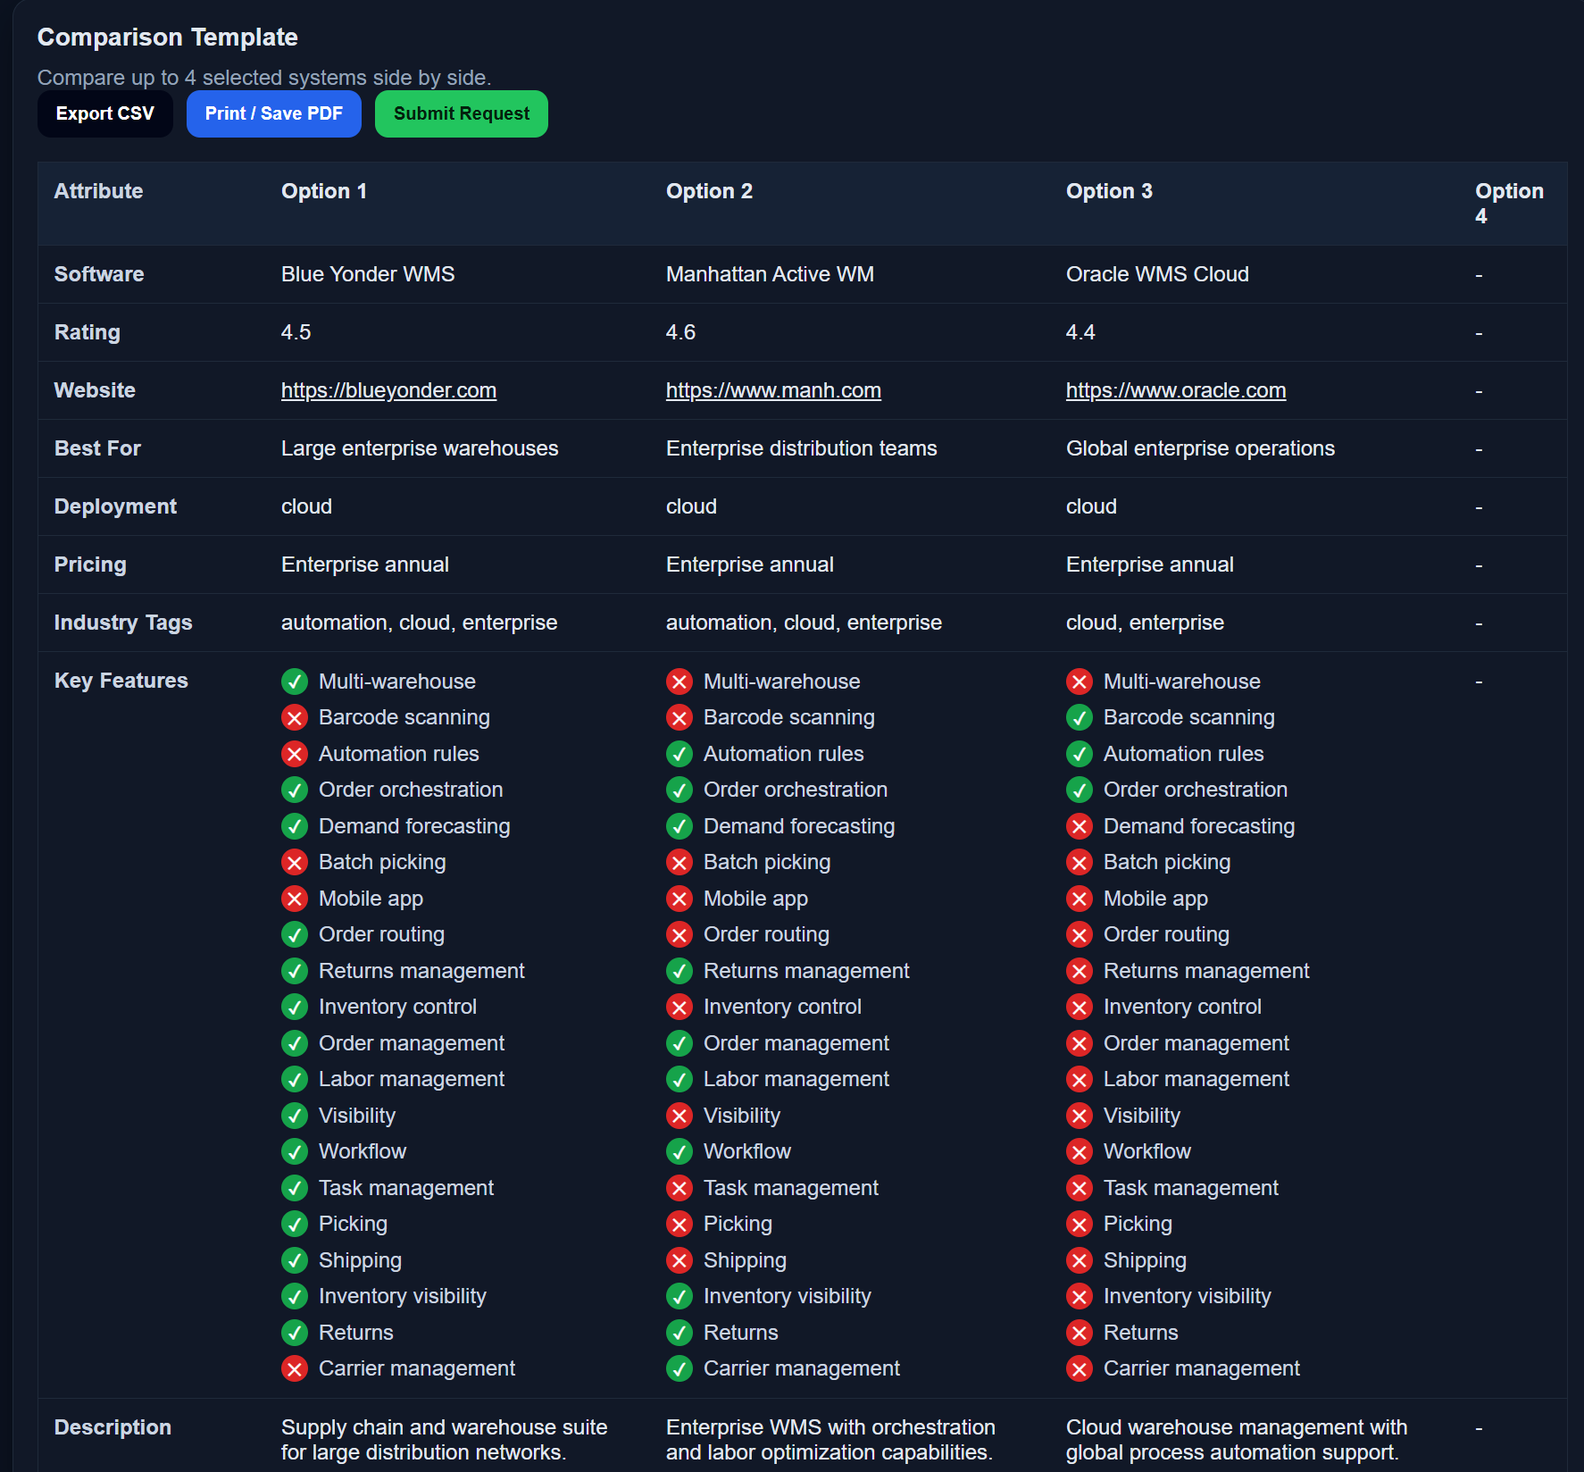This screenshot has height=1472, width=1584.
Task: Click the green check beside Multi-warehouse for Blue Yonder
Action: coord(295,682)
